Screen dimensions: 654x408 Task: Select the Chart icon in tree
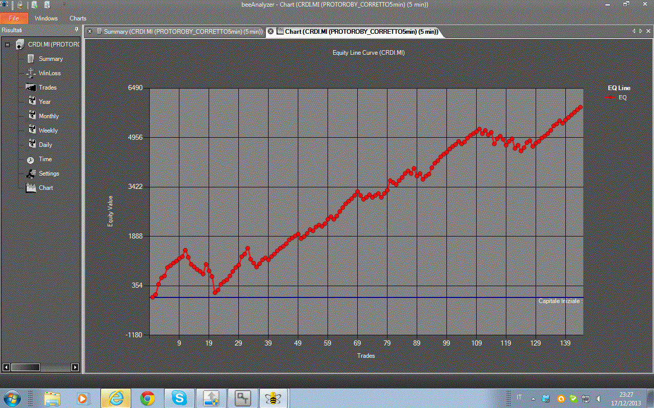pos(31,187)
